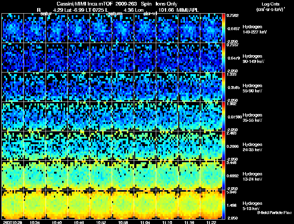Click the 10:34 time label
This screenshot has width=294, height=224.
(35, 222)
